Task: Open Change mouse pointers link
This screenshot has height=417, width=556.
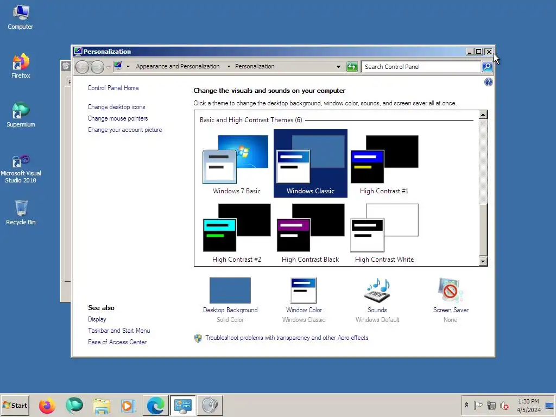Action: [x=118, y=118]
